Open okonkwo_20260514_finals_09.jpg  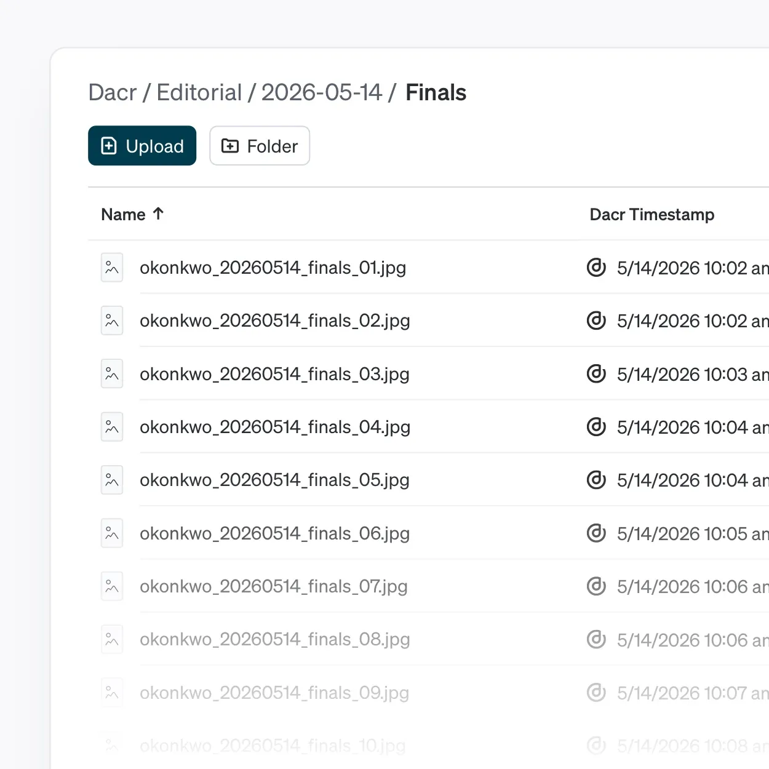pos(274,693)
